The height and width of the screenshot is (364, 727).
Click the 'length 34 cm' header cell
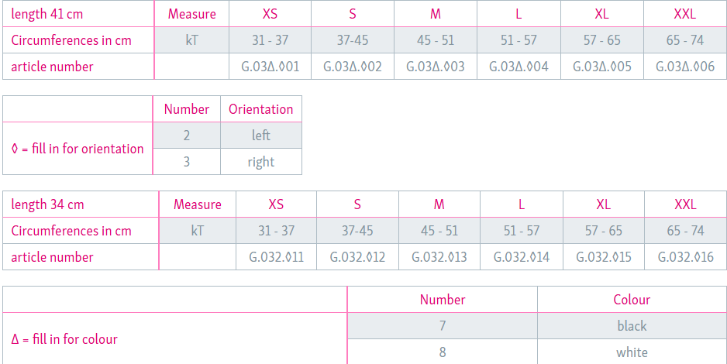coord(47,204)
